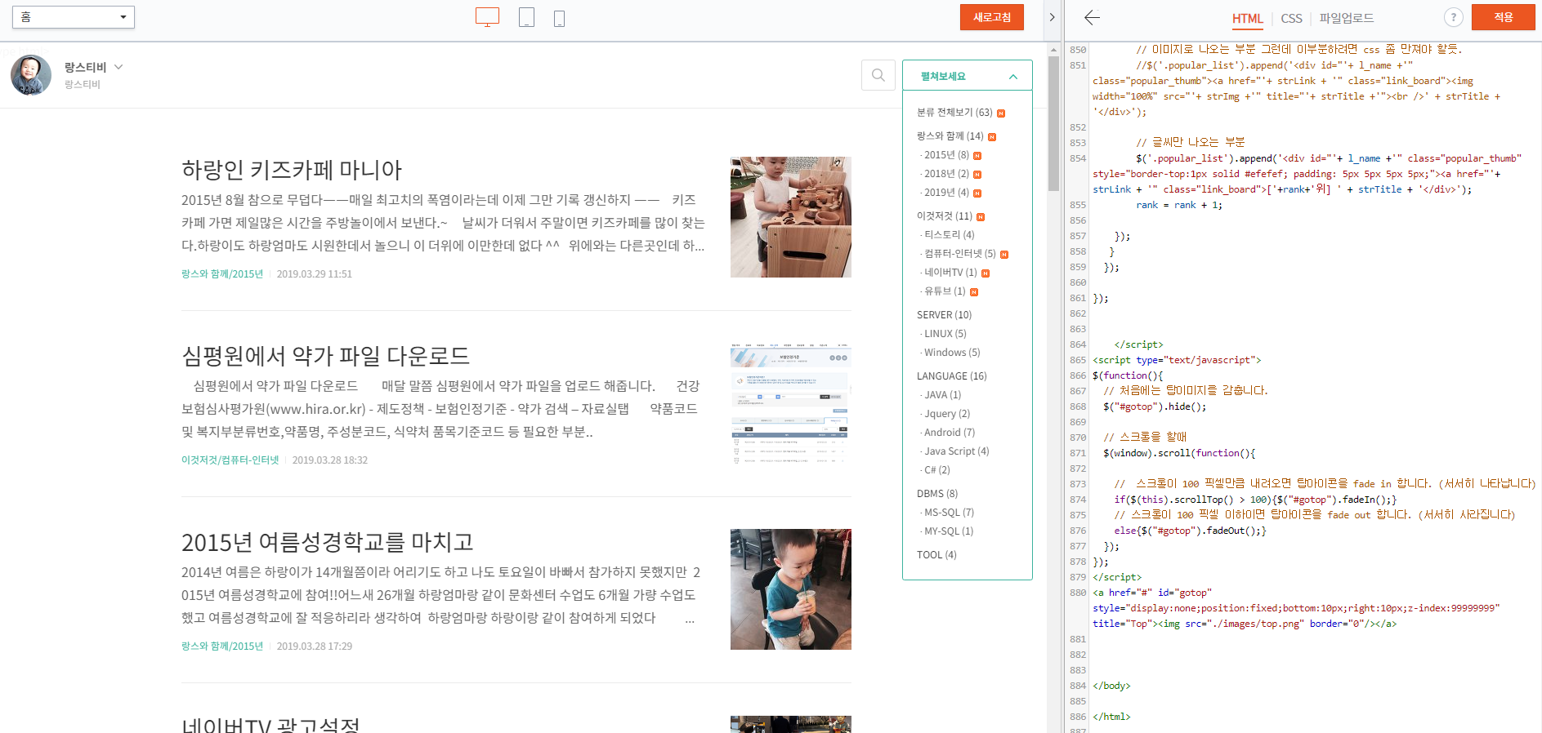1542x733 pixels.
Task: Open TOOL (4) category
Action: pos(936,555)
